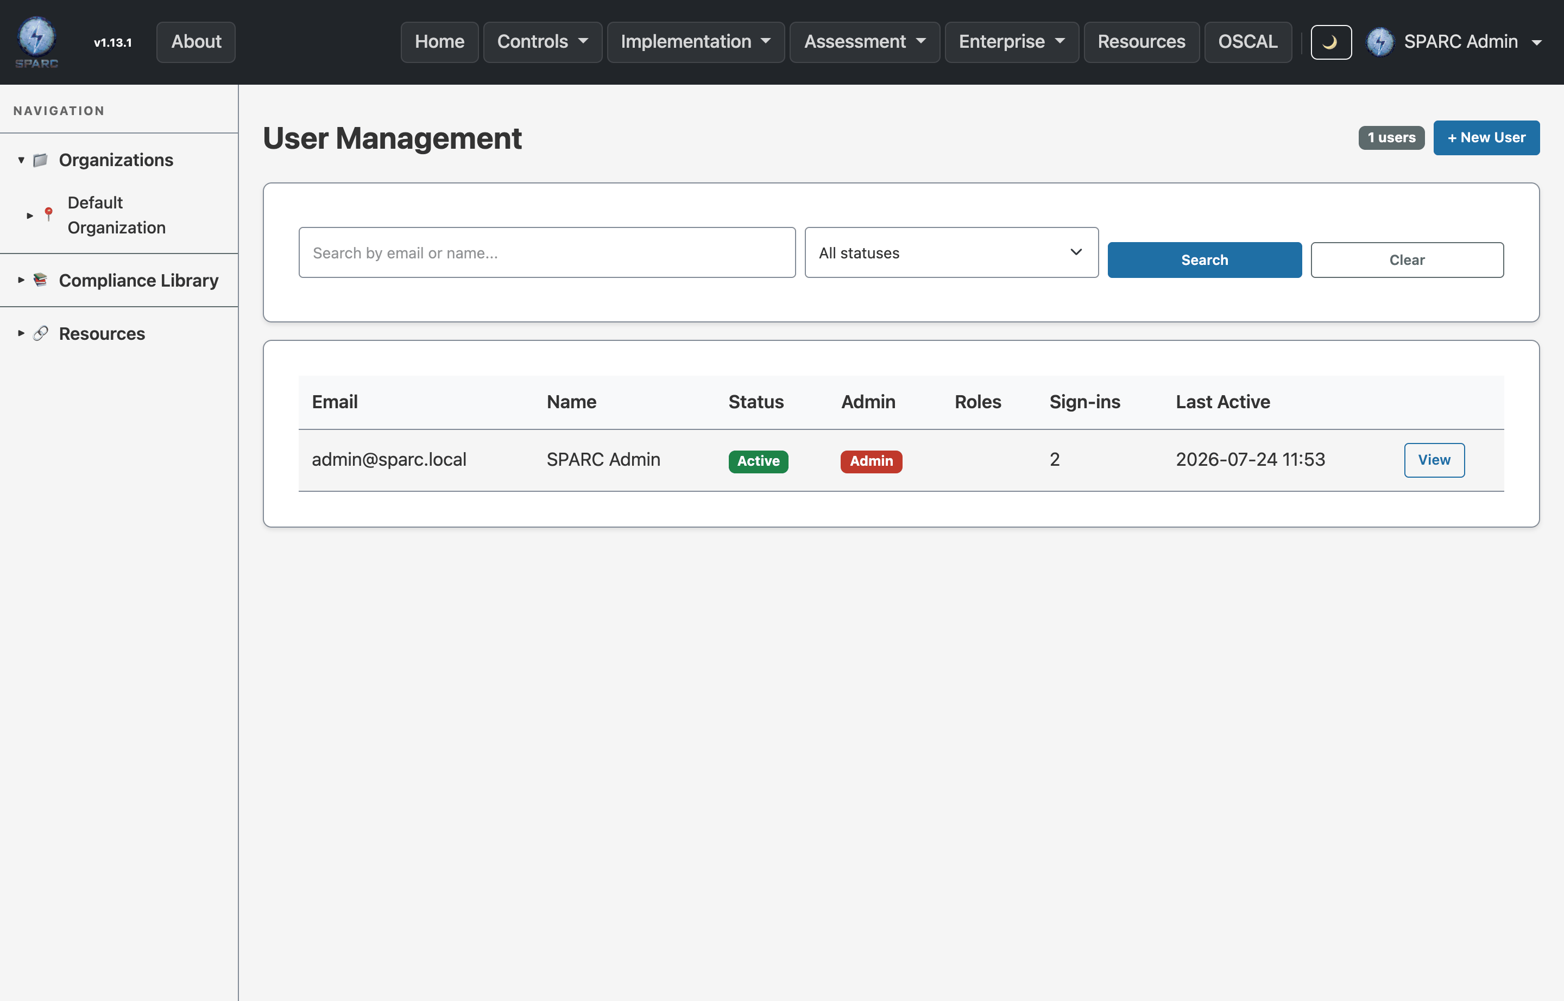This screenshot has width=1564, height=1001.
Task: Click the SPARC Admin name cell
Action: coord(603,460)
